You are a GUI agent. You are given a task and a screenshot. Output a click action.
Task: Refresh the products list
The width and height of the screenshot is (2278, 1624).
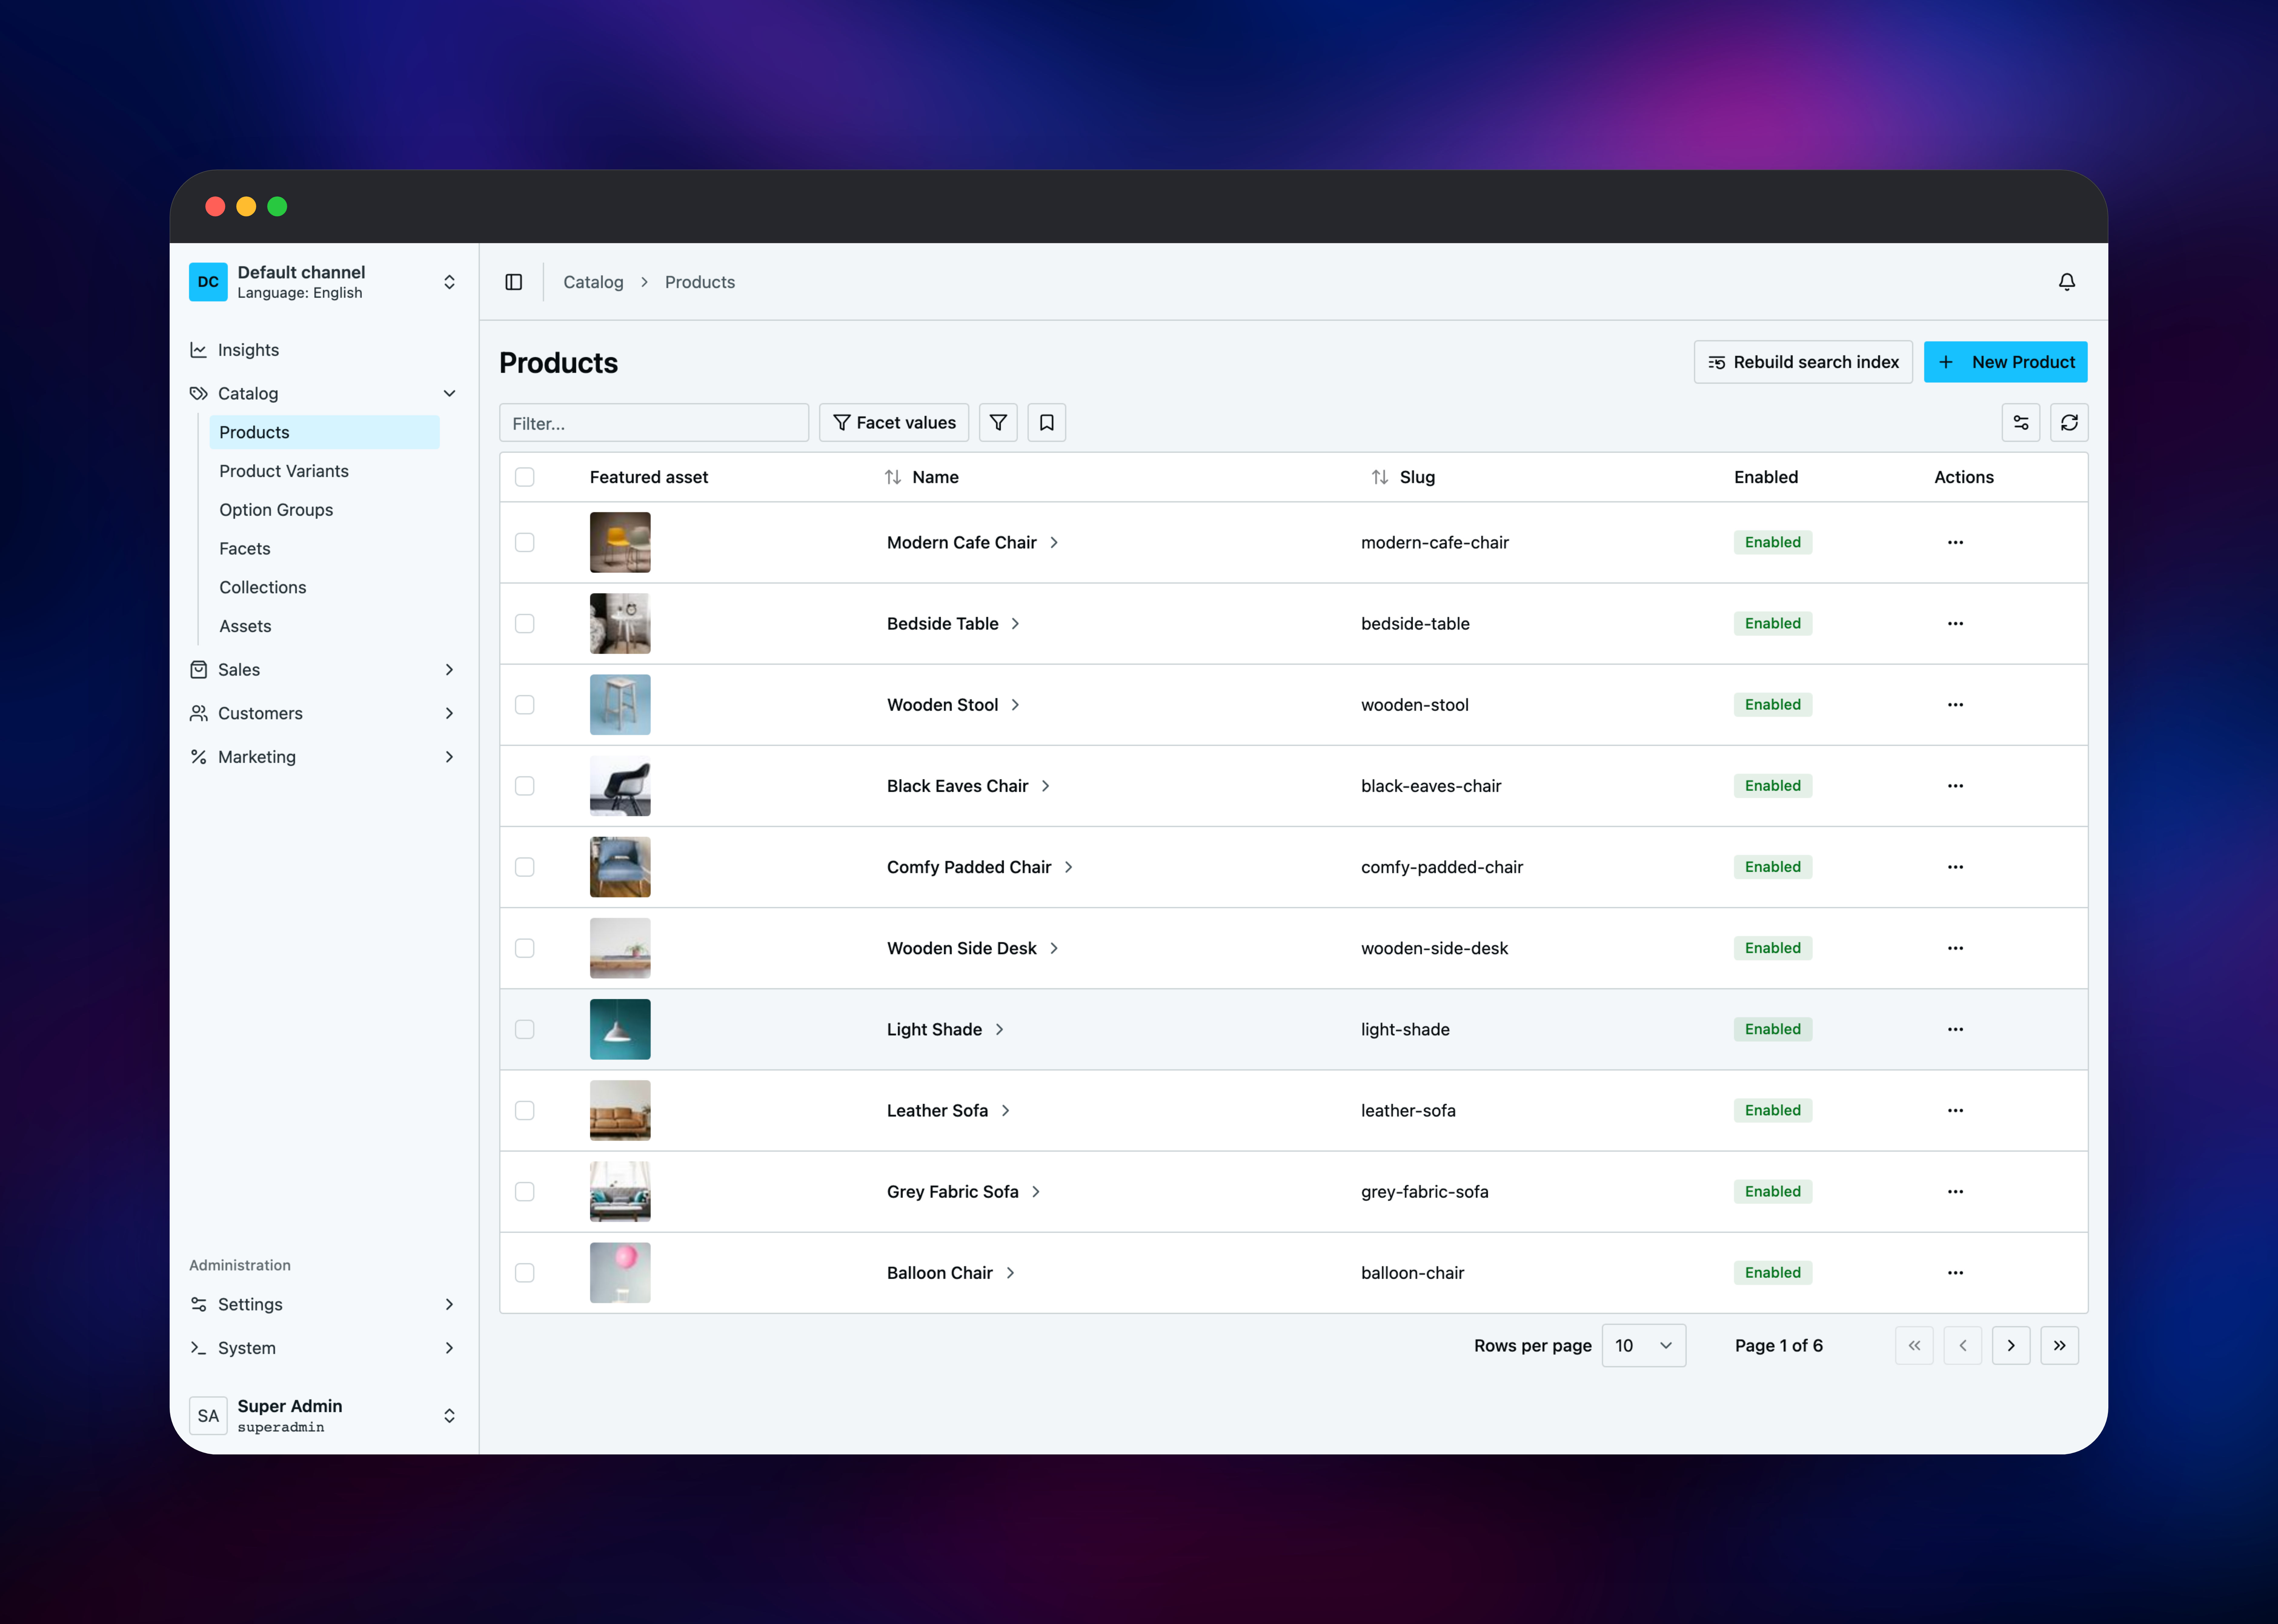click(2069, 423)
